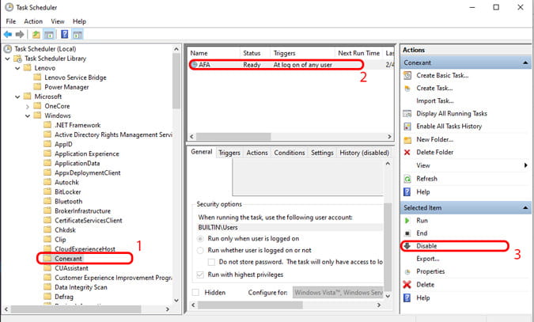Click the Back arrow in the toolbar

[x=8, y=35]
